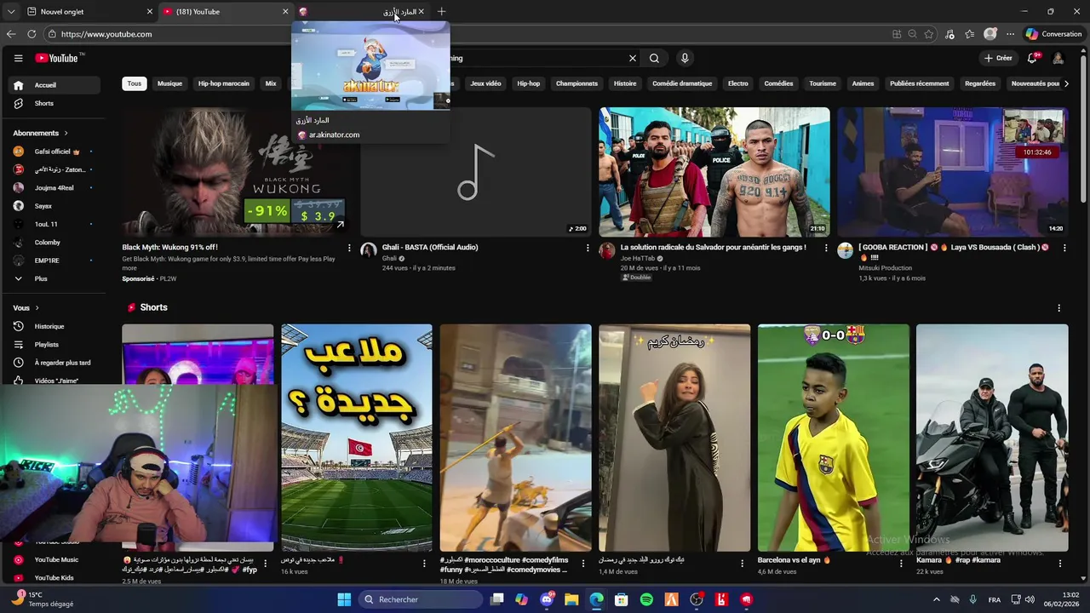1090x613 pixels.
Task: Open the Salvador gangs video thumbnail
Action: click(714, 172)
